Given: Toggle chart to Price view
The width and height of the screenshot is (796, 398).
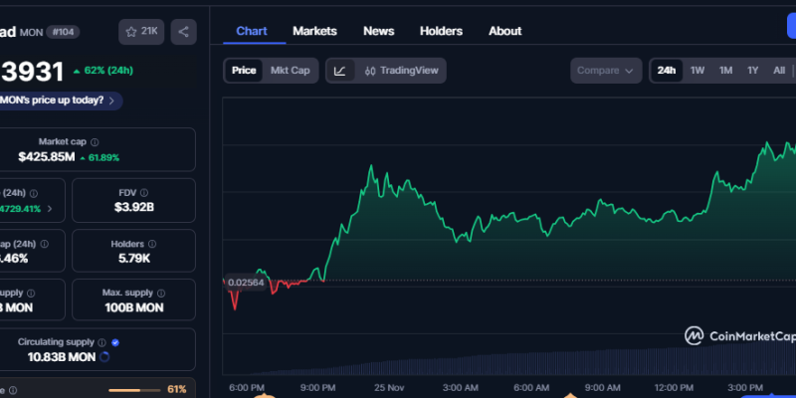Looking at the screenshot, I should tap(244, 71).
